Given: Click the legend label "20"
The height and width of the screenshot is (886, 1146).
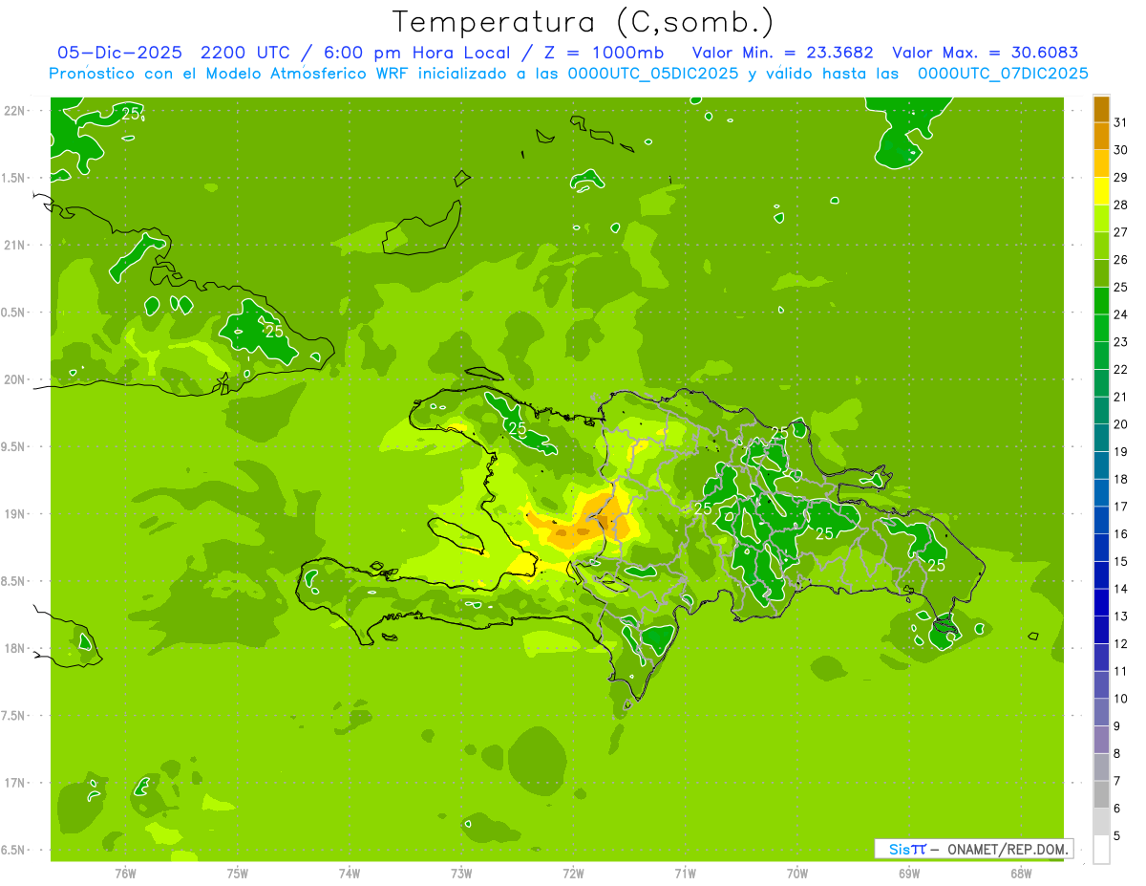Looking at the screenshot, I should 1121,424.
